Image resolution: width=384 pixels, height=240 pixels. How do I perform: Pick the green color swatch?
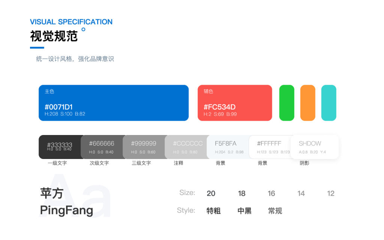[287, 103]
